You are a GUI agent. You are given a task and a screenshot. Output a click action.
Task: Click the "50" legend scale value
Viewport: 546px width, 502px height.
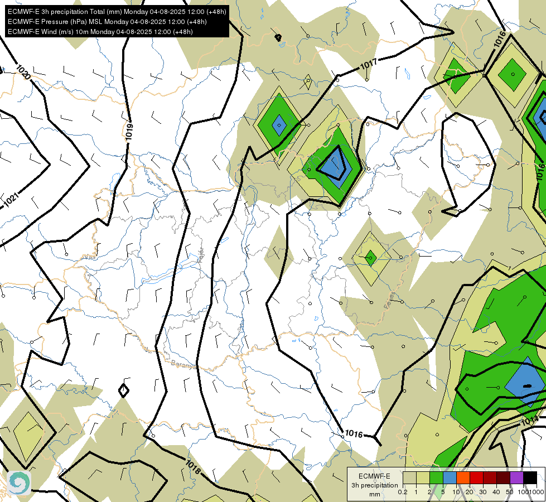pyautogui.click(x=510, y=493)
